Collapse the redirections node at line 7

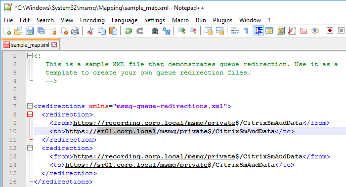(30, 106)
